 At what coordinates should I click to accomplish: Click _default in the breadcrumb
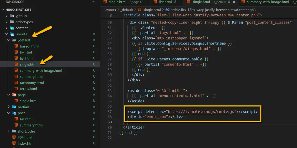(126, 10)
